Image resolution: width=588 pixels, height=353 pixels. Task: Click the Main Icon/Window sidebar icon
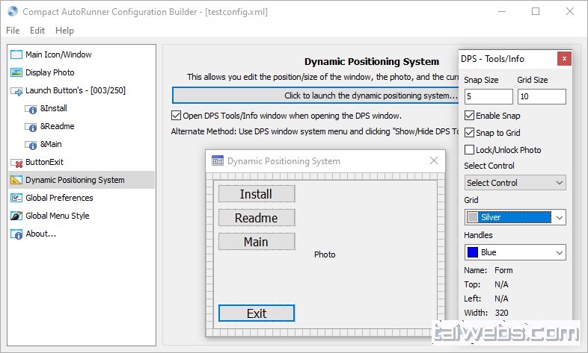pyautogui.click(x=16, y=54)
